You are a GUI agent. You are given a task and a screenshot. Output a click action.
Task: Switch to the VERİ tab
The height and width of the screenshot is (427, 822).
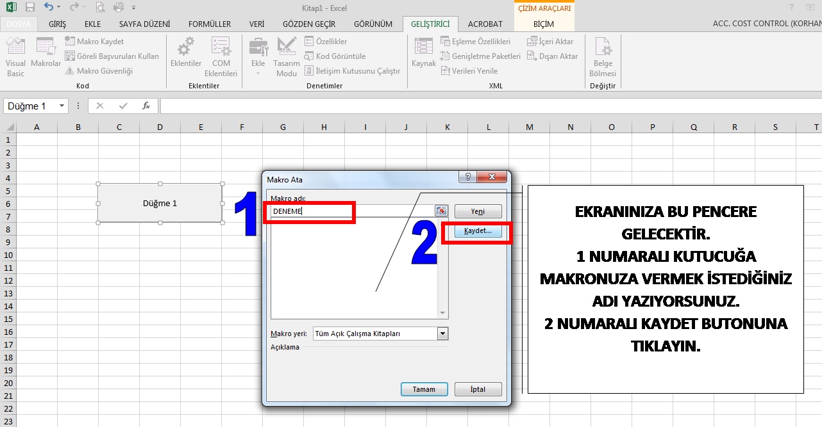pyautogui.click(x=257, y=24)
